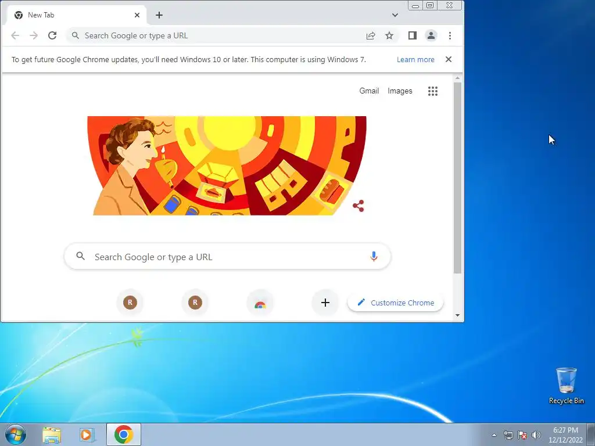Click the scrollbar up arrow
The image size is (595, 446).
(458, 78)
